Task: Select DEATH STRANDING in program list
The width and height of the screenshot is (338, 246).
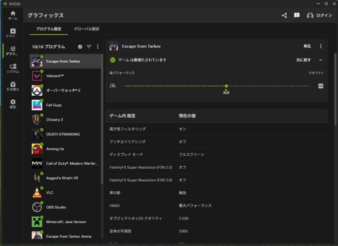Action: pos(65,134)
